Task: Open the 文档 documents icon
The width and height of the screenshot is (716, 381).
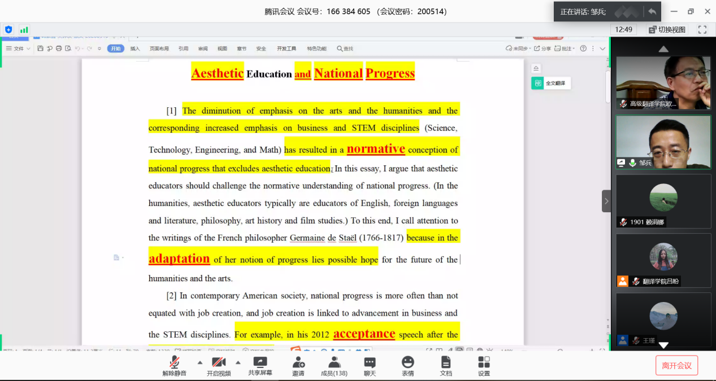Action: coord(446,365)
